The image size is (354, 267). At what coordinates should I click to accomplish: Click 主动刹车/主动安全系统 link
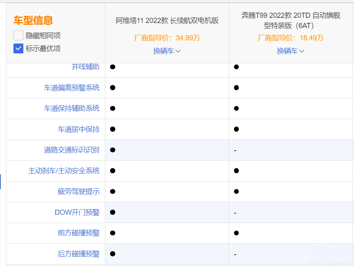click(x=64, y=171)
